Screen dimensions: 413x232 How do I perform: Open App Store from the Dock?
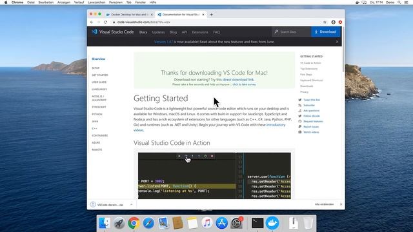tap(222, 223)
